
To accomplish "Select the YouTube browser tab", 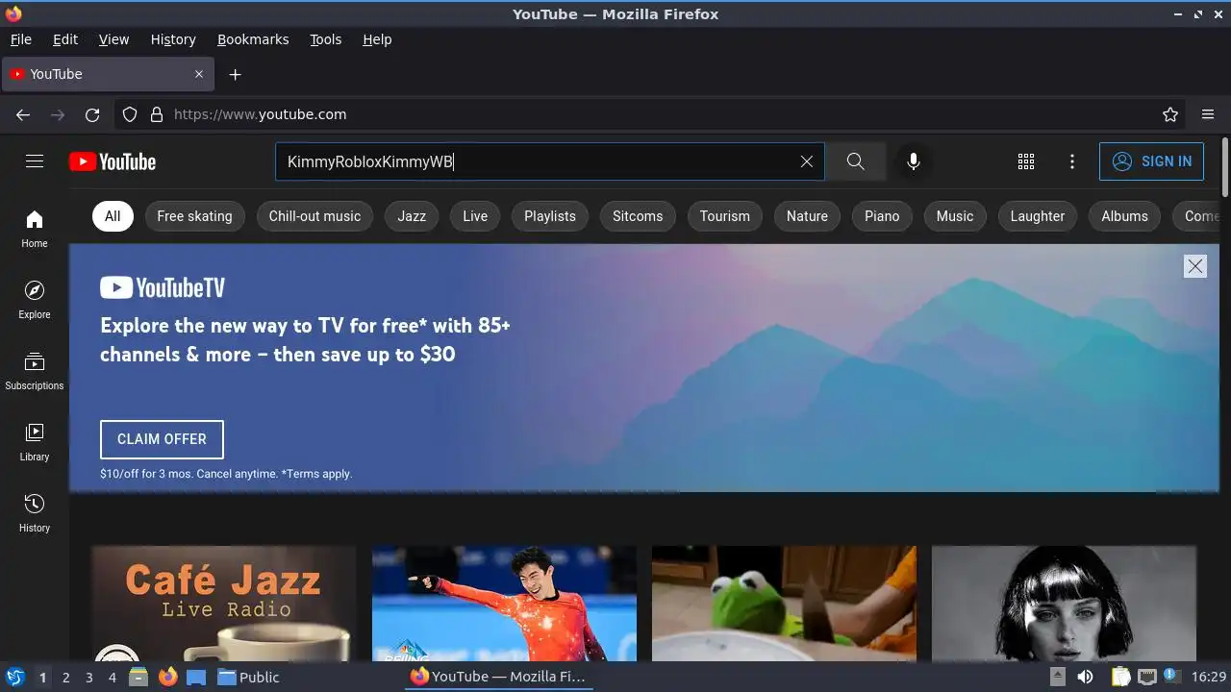I will pyautogui.click(x=108, y=74).
